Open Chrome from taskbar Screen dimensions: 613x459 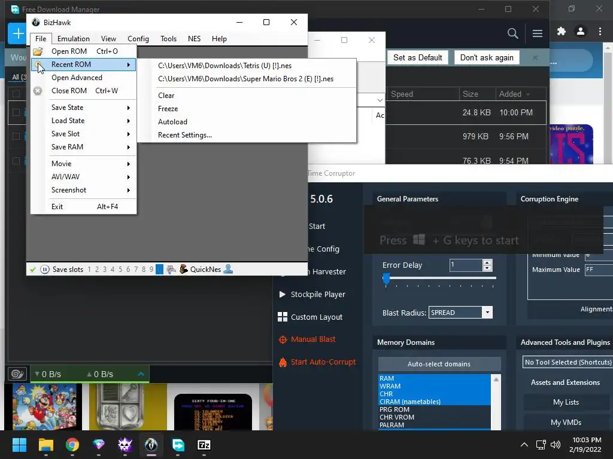tap(72, 445)
